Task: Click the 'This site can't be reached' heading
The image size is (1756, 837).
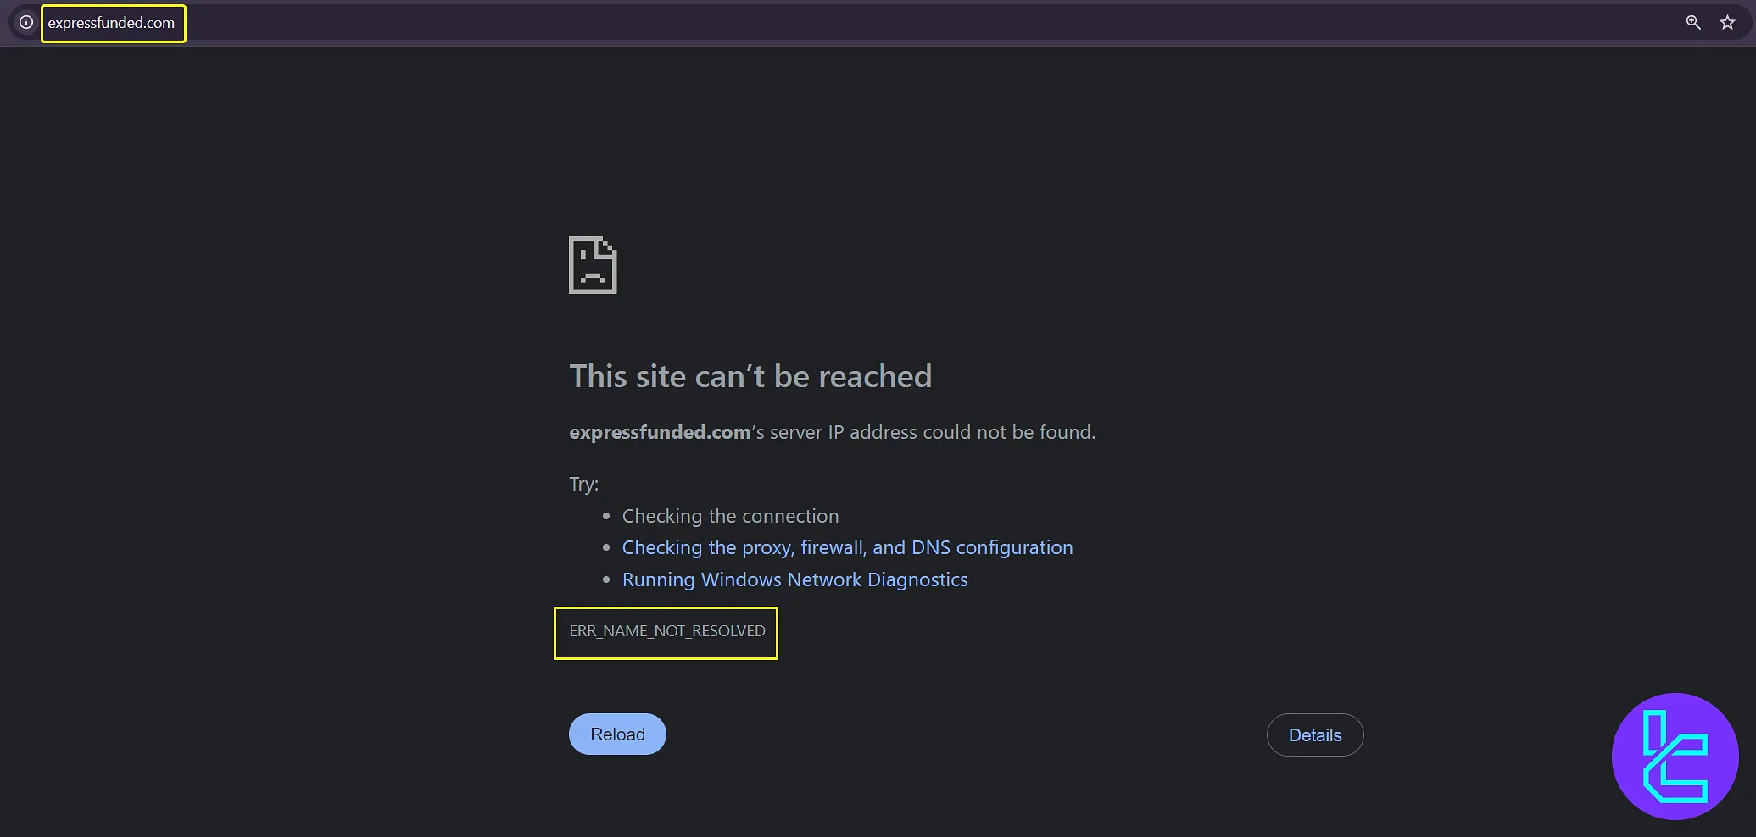Action: point(750,376)
